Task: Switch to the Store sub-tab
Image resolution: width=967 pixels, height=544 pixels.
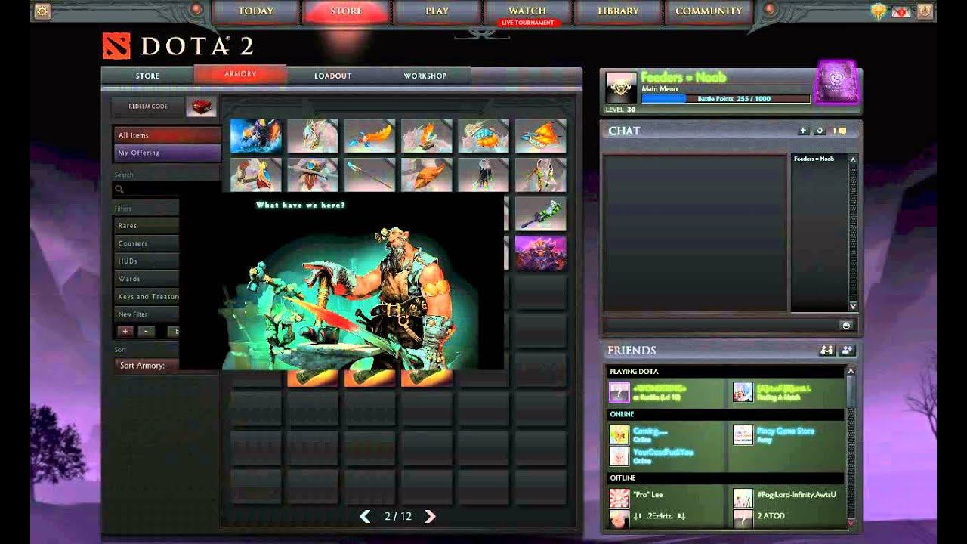Action: [x=147, y=76]
